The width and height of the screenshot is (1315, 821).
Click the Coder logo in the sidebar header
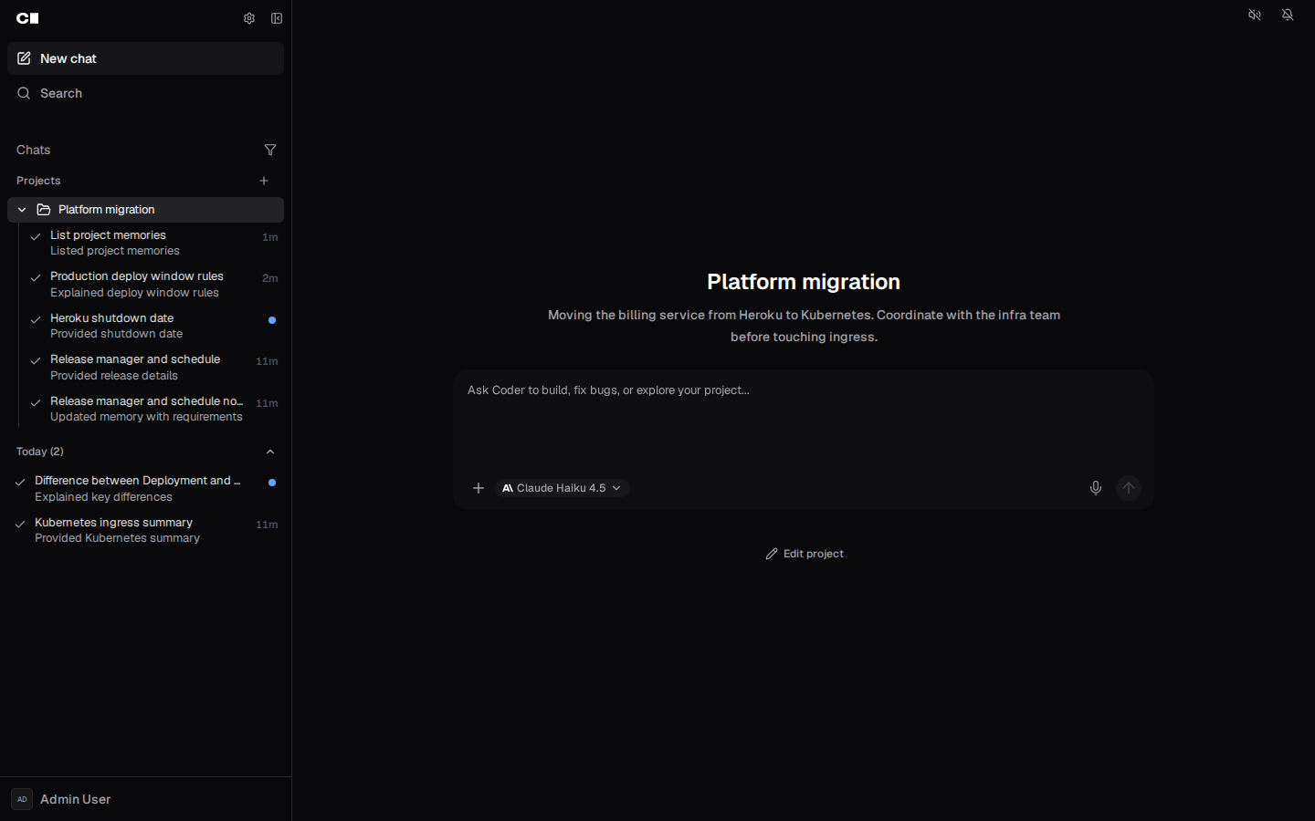(27, 18)
